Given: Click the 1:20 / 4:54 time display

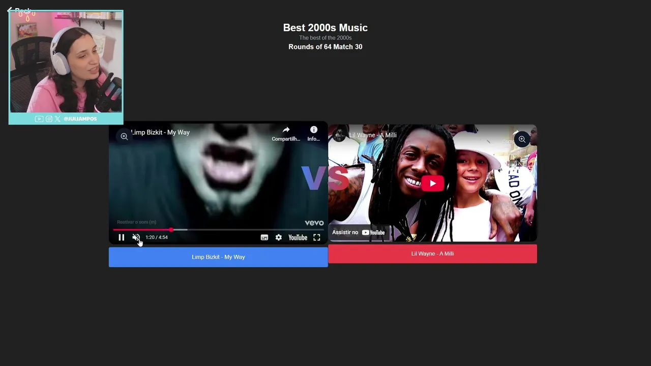Looking at the screenshot, I should pos(157,237).
